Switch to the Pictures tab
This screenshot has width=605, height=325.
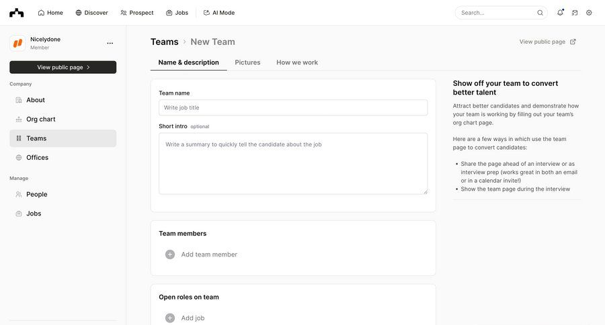(247, 62)
